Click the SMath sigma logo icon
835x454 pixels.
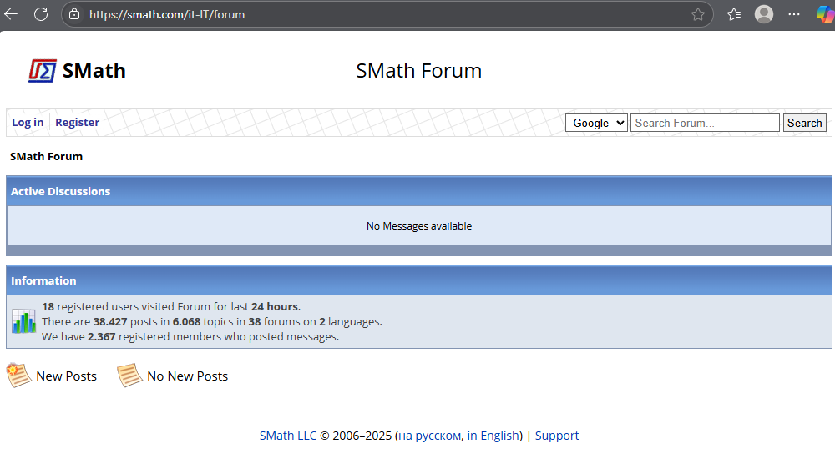click(43, 71)
